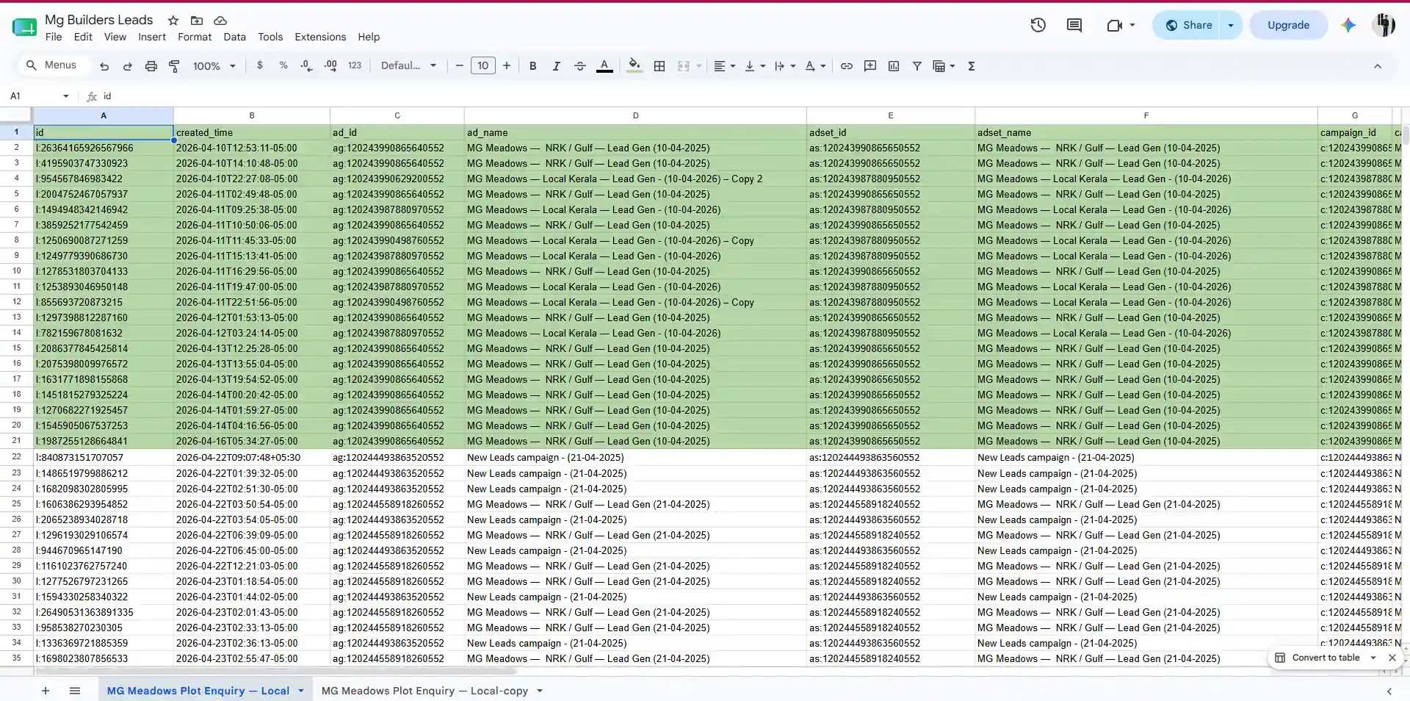Toggle strikethrough formatting
Screen dimensions: 1410x701
pos(579,66)
